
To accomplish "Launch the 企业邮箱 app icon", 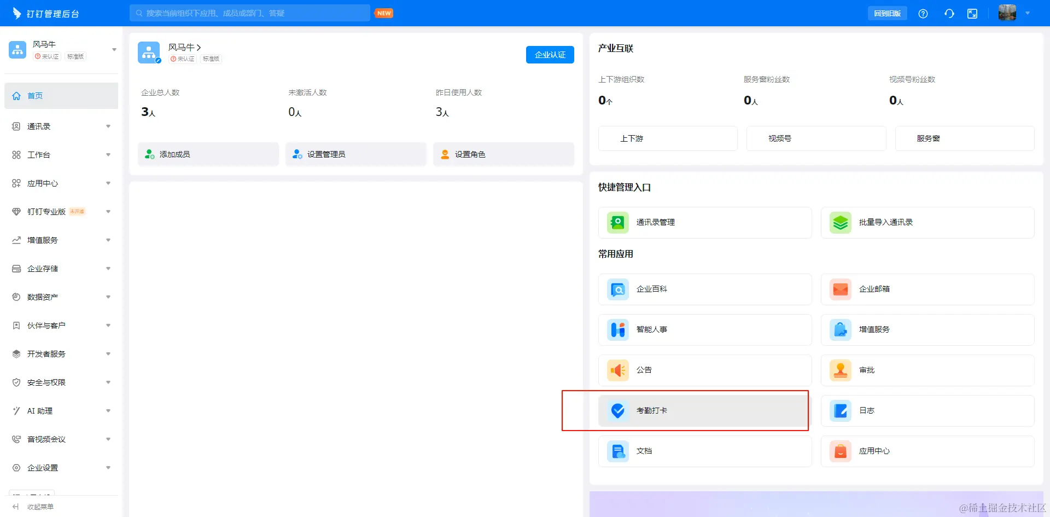I will (841, 289).
